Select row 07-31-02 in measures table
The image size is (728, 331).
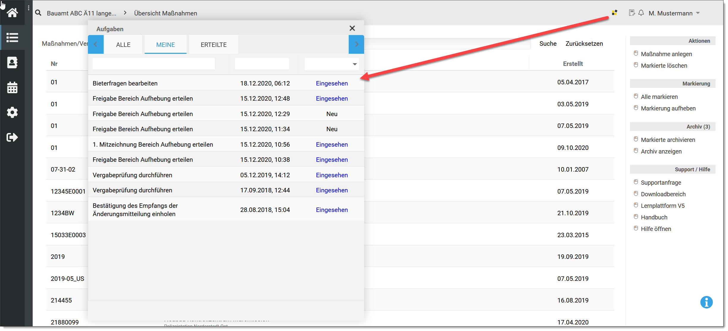63,170
